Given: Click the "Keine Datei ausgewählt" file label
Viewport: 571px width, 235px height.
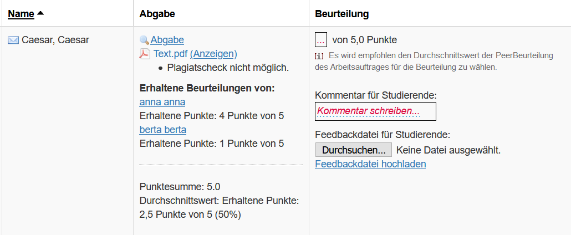Looking at the screenshot, I should 448,150.
